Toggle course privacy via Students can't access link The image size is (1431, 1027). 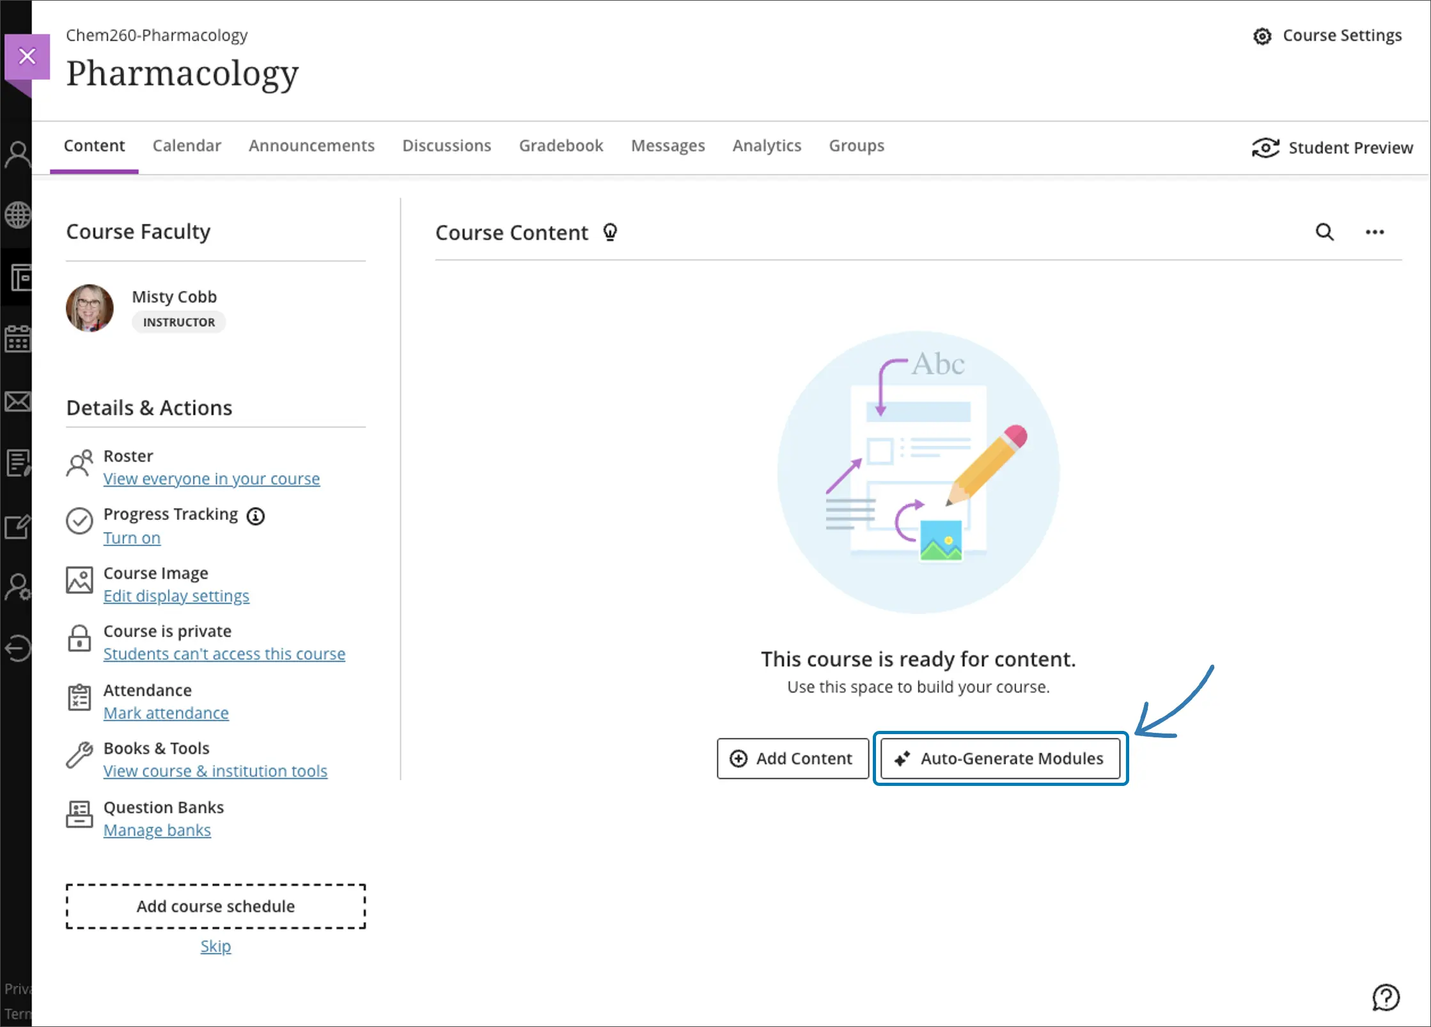(x=224, y=654)
